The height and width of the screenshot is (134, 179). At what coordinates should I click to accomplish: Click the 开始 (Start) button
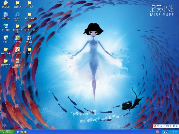[7, 132]
